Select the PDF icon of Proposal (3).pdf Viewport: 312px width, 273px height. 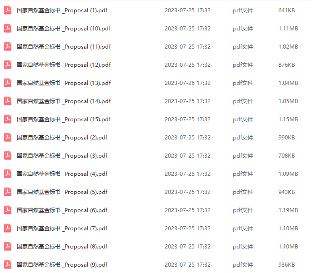pos(8,155)
